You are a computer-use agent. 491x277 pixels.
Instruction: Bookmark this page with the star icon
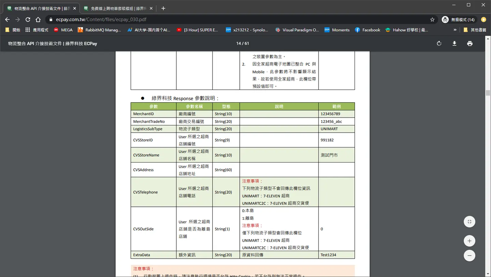[432, 19]
